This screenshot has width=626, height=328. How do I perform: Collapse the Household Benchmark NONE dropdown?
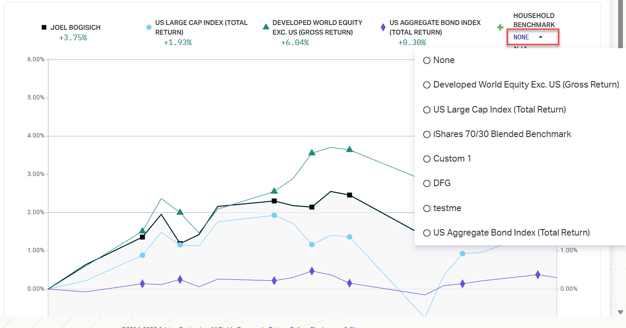pos(533,37)
